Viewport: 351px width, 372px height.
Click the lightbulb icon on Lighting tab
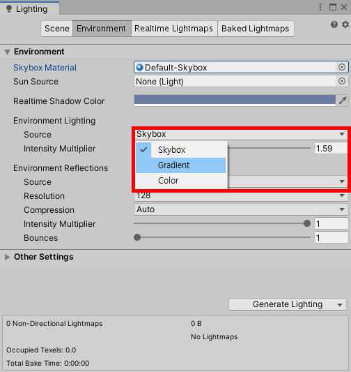(x=9, y=9)
